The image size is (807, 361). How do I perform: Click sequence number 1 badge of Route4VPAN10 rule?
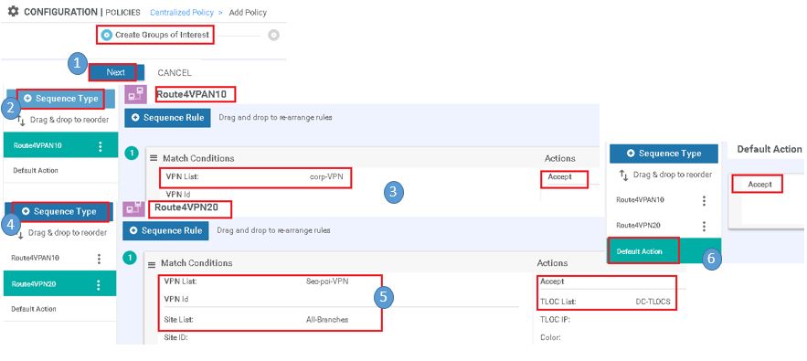point(132,153)
